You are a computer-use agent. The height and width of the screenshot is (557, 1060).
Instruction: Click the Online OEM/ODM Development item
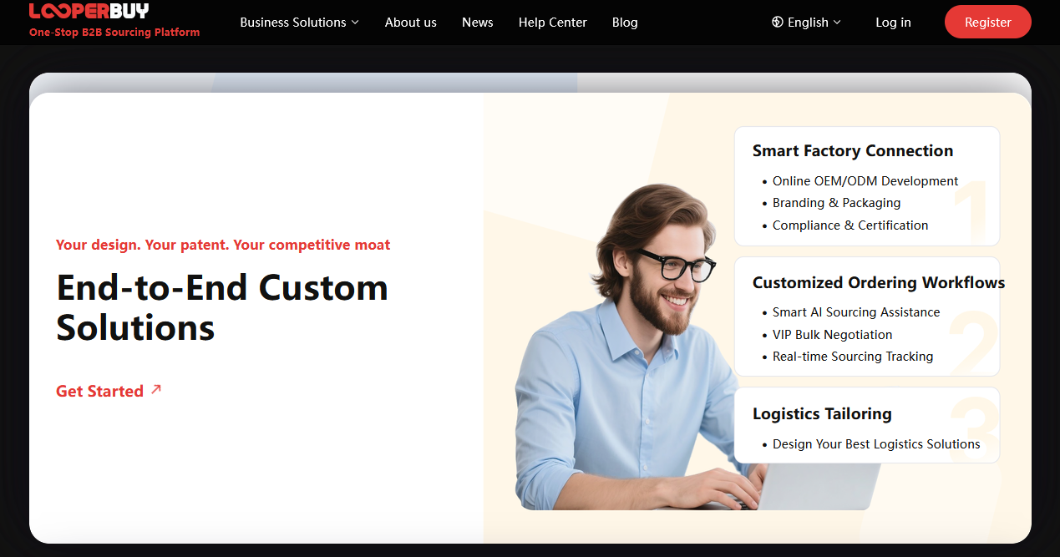[865, 181]
